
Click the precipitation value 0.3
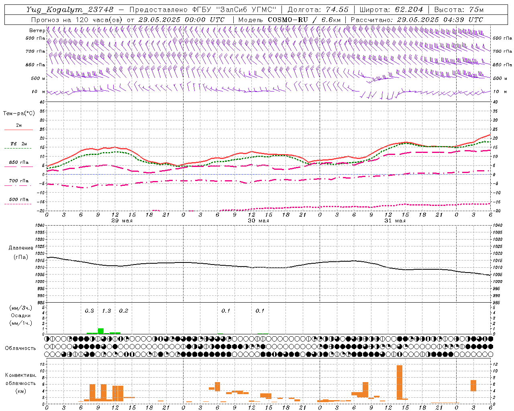click(x=89, y=311)
